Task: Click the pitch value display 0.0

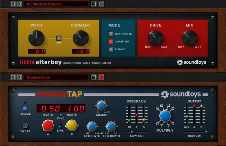Action: pyautogui.click(x=37, y=52)
